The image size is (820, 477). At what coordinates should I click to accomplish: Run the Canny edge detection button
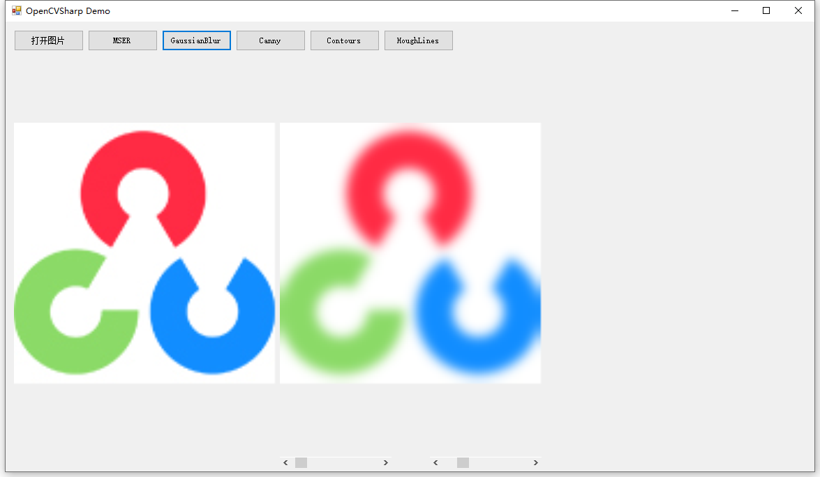click(270, 40)
